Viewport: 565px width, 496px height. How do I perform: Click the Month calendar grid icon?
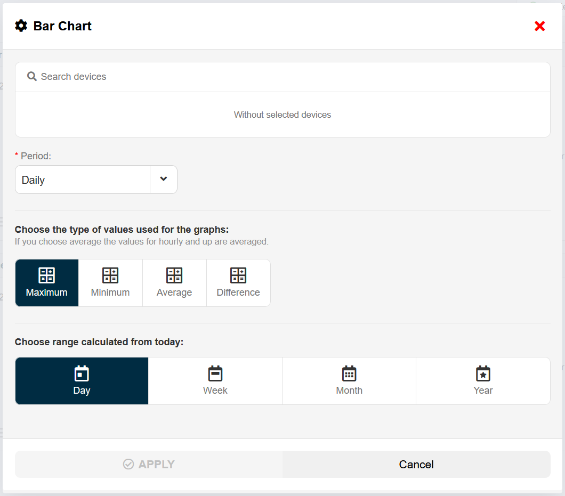pos(349,373)
